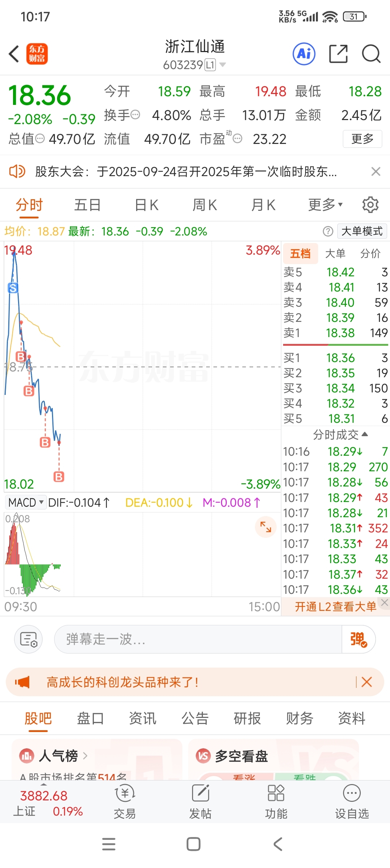Tap the share export icon
This screenshot has width=390, height=868.
338,54
